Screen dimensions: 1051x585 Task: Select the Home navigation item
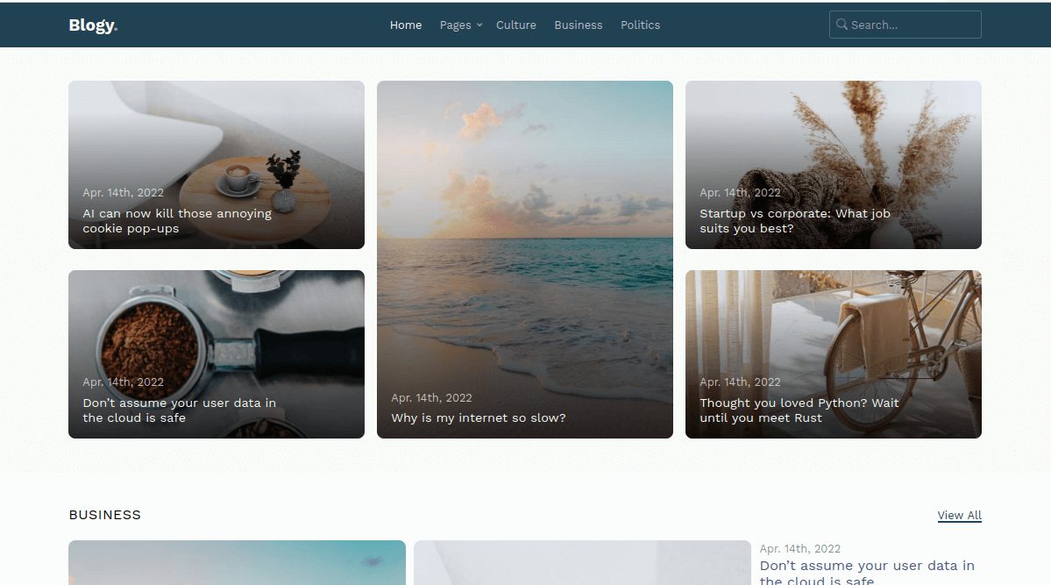coord(405,25)
